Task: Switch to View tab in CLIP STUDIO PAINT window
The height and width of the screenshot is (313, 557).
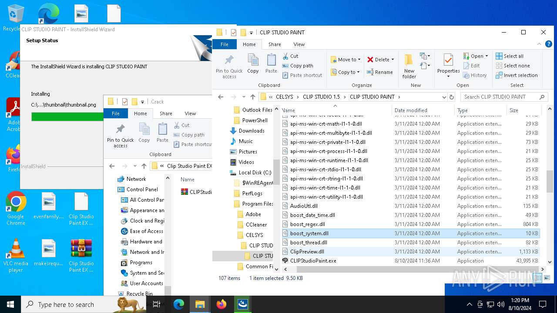Action: tap(299, 44)
